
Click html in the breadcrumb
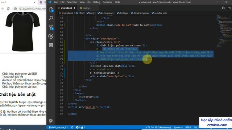click(x=81, y=13)
